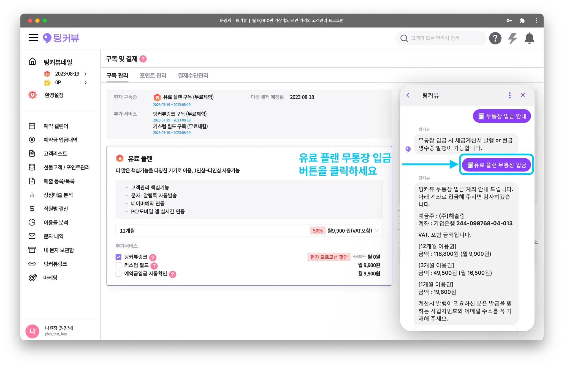Open 예약 캘린더 calendar icon
The width and height of the screenshot is (564, 367).
[32, 126]
